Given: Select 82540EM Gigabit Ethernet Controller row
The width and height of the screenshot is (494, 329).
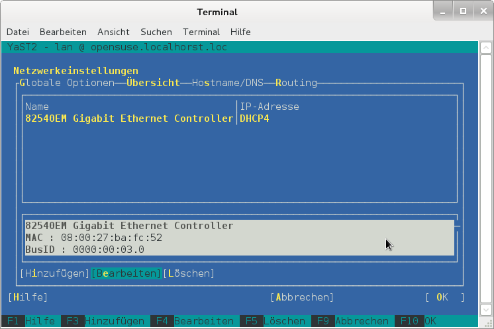Looking at the screenshot, I should 129,118.
